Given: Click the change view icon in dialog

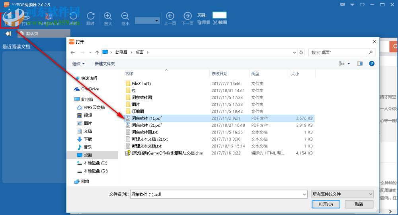Looking at the screenshot, I should [341, 63].
